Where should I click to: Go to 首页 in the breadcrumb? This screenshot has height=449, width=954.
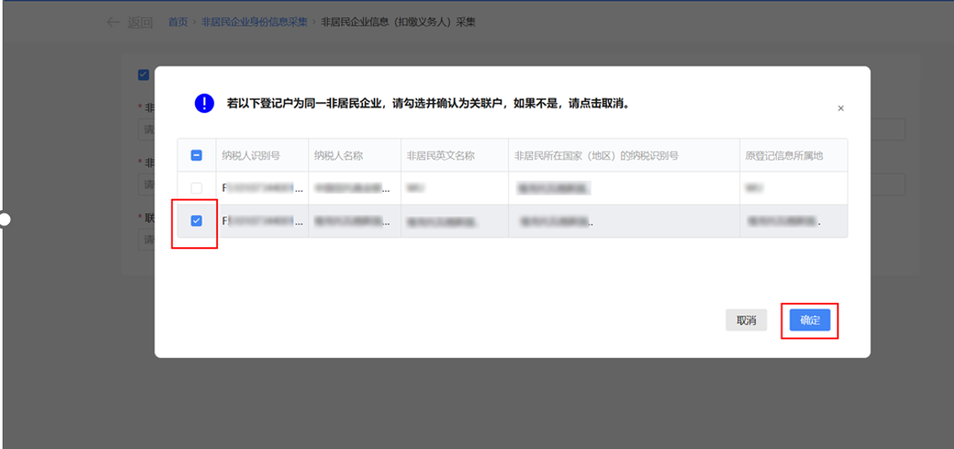tap(178, 22)
